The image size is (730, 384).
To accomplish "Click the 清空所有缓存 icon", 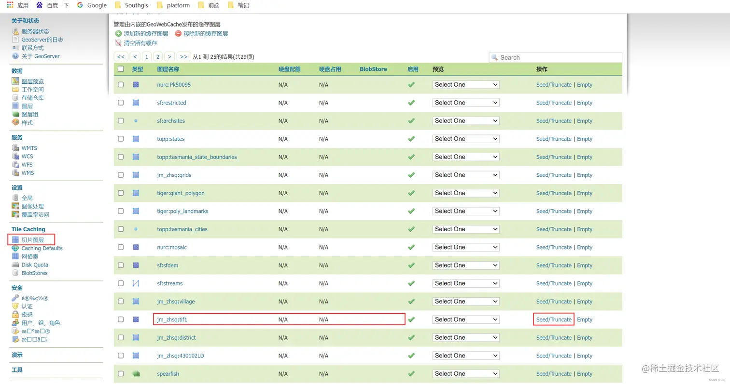I will coord(118,43).
